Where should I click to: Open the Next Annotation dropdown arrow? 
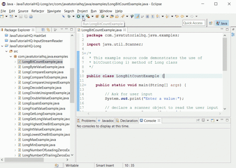pos(163,17)
